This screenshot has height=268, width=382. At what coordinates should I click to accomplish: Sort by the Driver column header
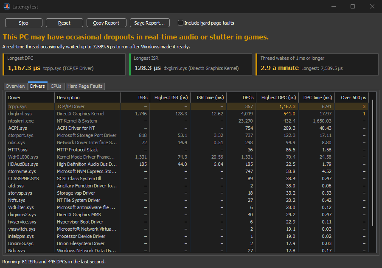coord(30,98)
